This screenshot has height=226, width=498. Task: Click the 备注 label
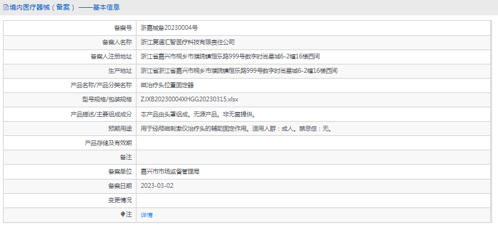(x=126, y=157)
